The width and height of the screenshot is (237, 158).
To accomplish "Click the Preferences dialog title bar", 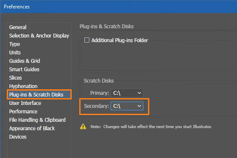I will click(x=118, y=7).
